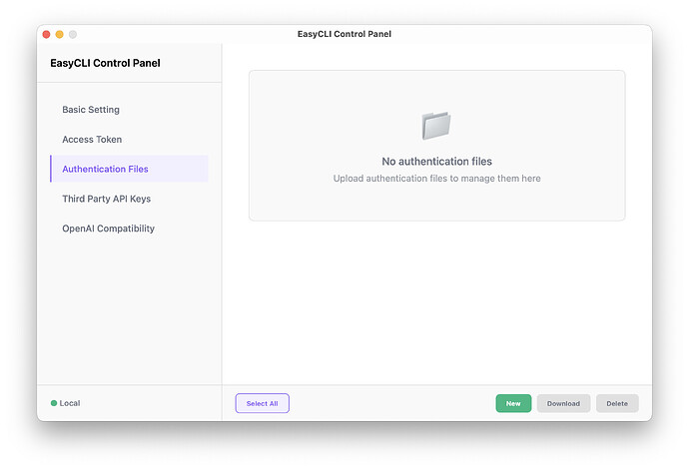Click the window title 'EasyCLI Control Panel'
This screenshot has height=470, width=689.
(x=344, y=34)
